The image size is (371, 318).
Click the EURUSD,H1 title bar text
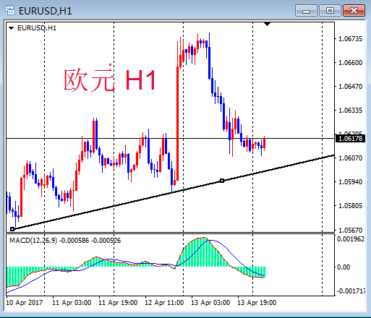pos(46,11)
